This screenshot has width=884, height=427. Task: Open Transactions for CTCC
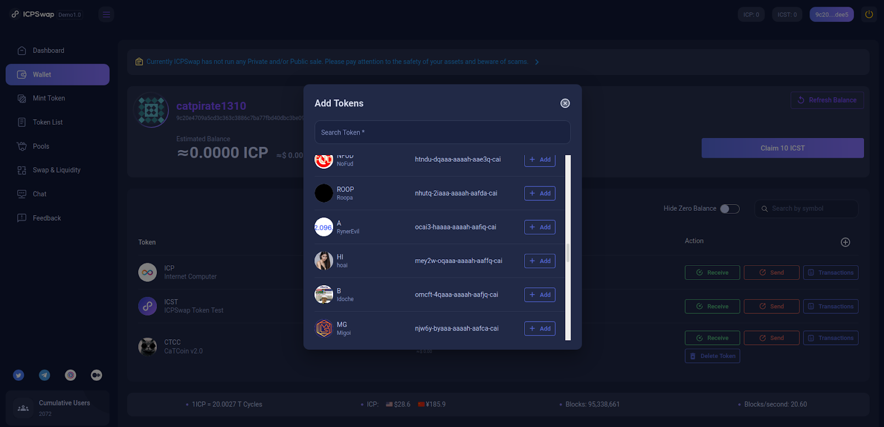(x=830, y=338)
